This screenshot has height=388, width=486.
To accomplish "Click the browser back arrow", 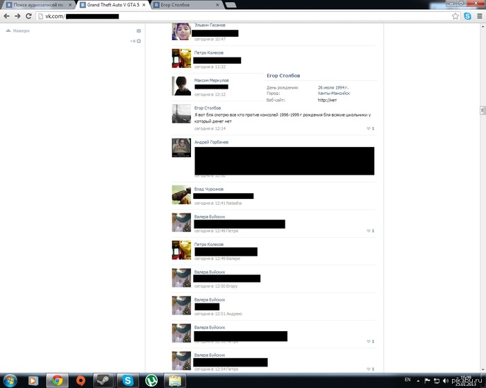I will [6, 15].
